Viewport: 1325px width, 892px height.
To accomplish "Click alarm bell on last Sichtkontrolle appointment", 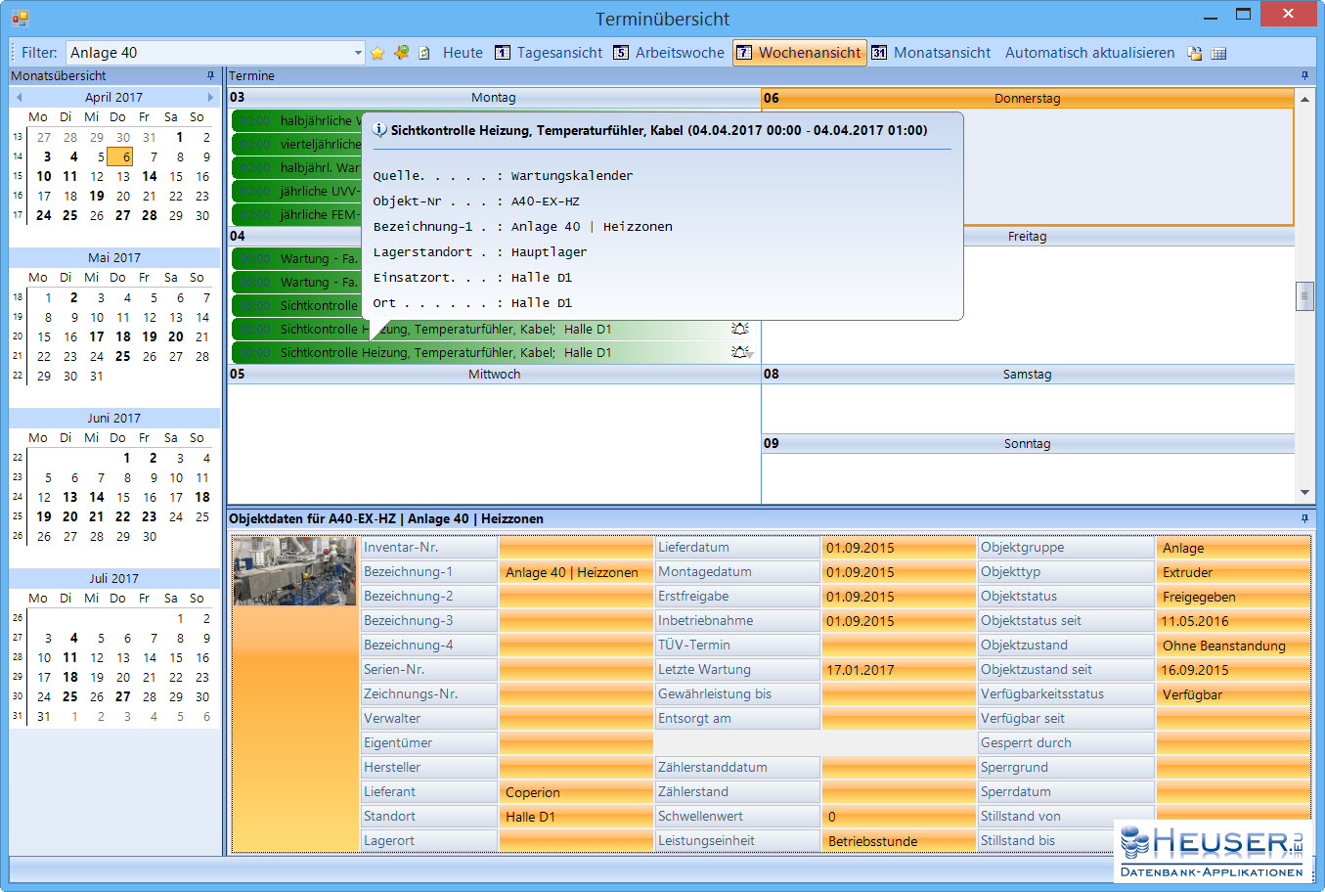I will point(740,352).
